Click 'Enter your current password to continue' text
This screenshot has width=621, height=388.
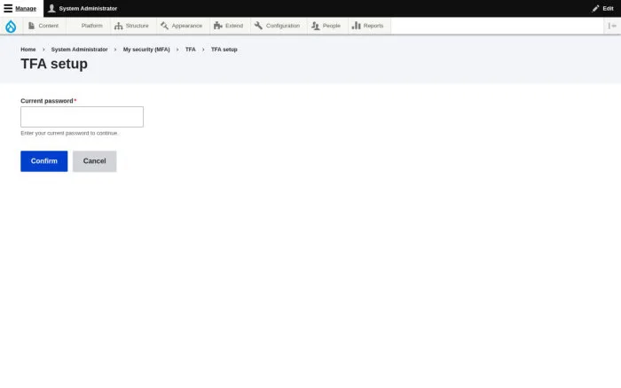[x=69, y=133]
